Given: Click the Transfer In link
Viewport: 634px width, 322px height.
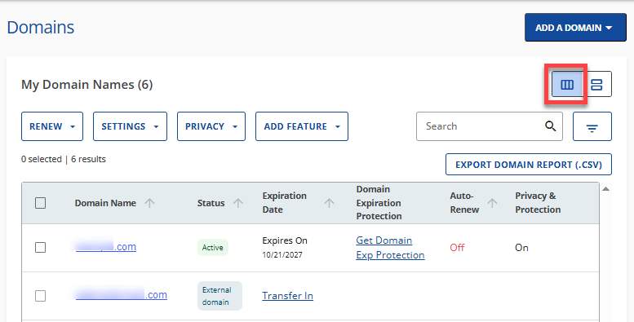Looking at the screenshot, I should coord(287,296).
